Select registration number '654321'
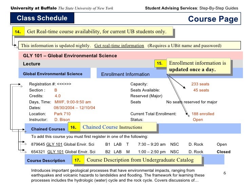 (38, 152)
